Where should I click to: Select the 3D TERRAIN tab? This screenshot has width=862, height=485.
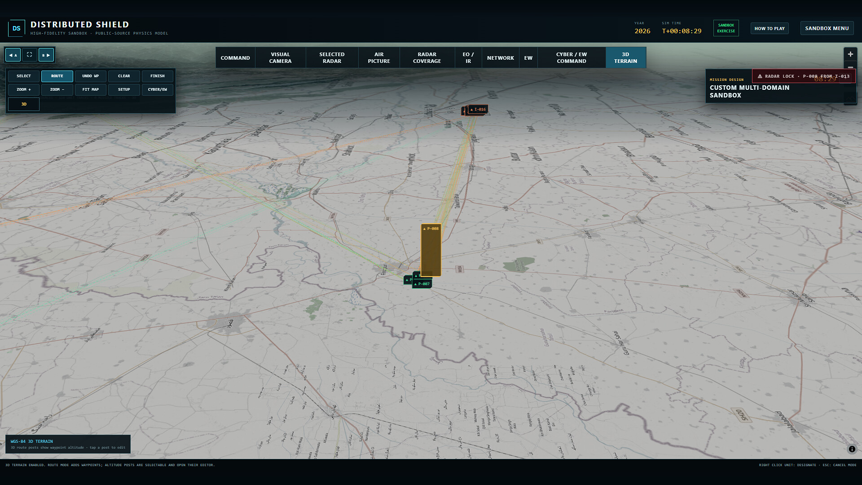(626, 58)
